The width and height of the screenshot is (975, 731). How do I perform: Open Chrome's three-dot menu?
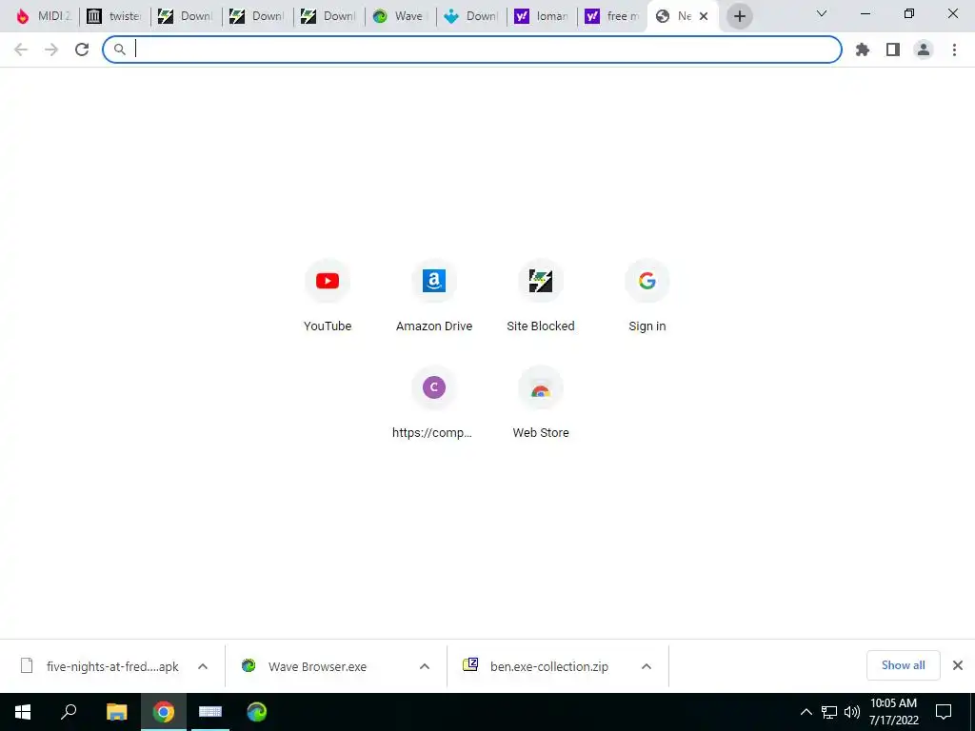pos(954,49)
